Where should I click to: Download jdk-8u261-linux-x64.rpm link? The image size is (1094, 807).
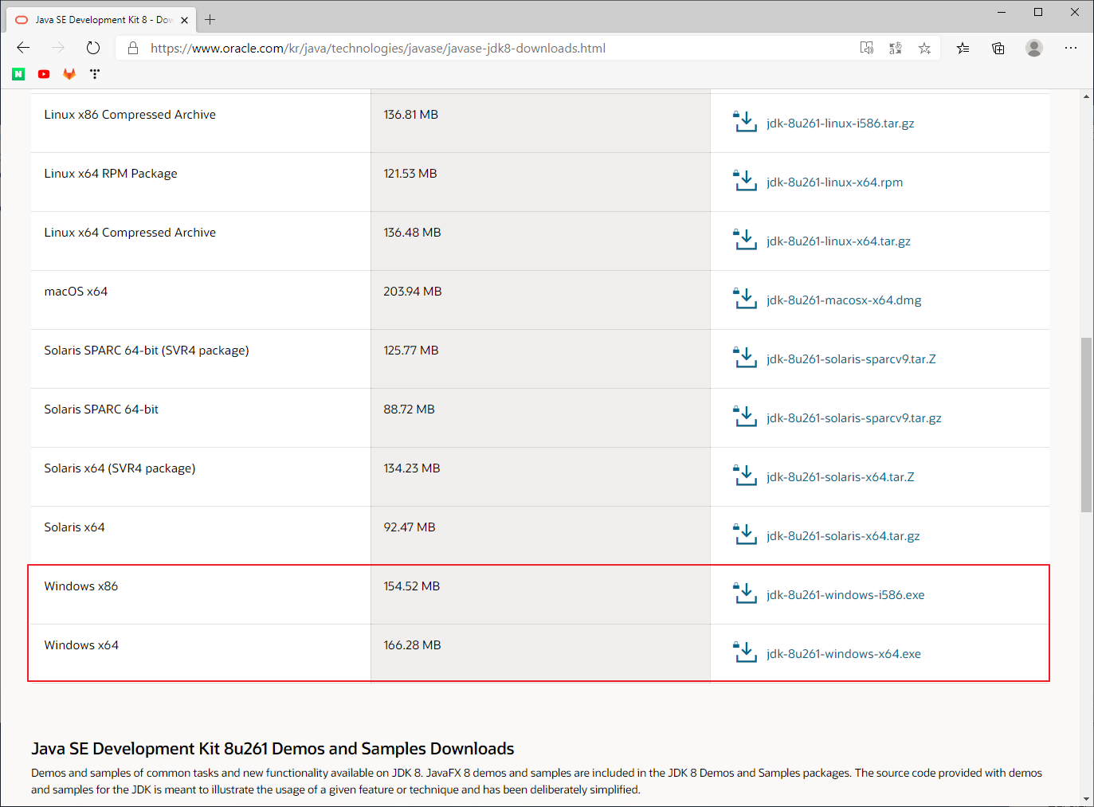[834, 182]
